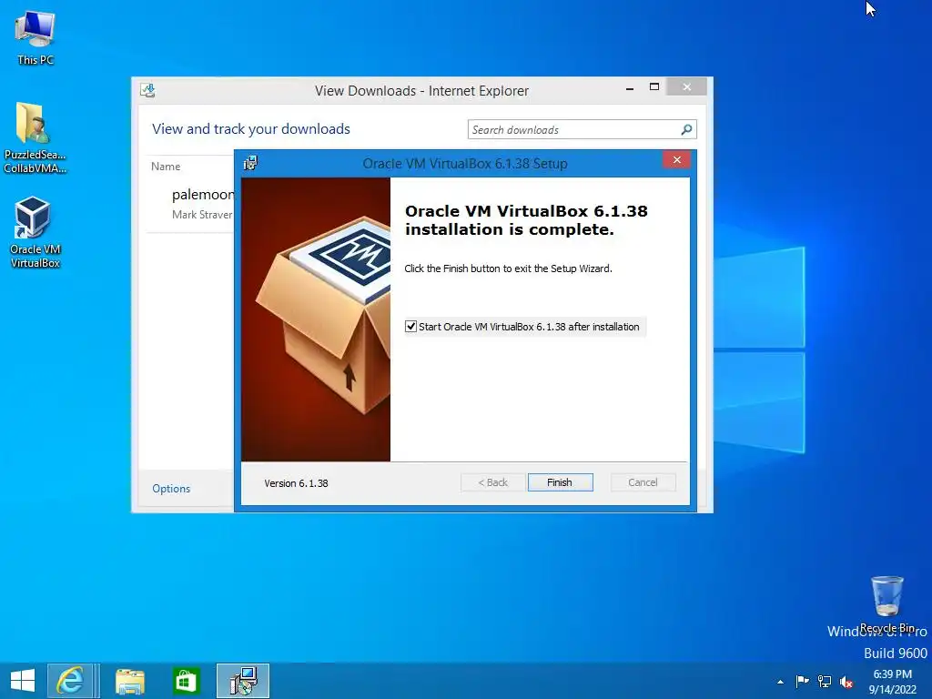932x699 pixels.
Task: Click the Name column header in View Downloads
Action: 166,167
